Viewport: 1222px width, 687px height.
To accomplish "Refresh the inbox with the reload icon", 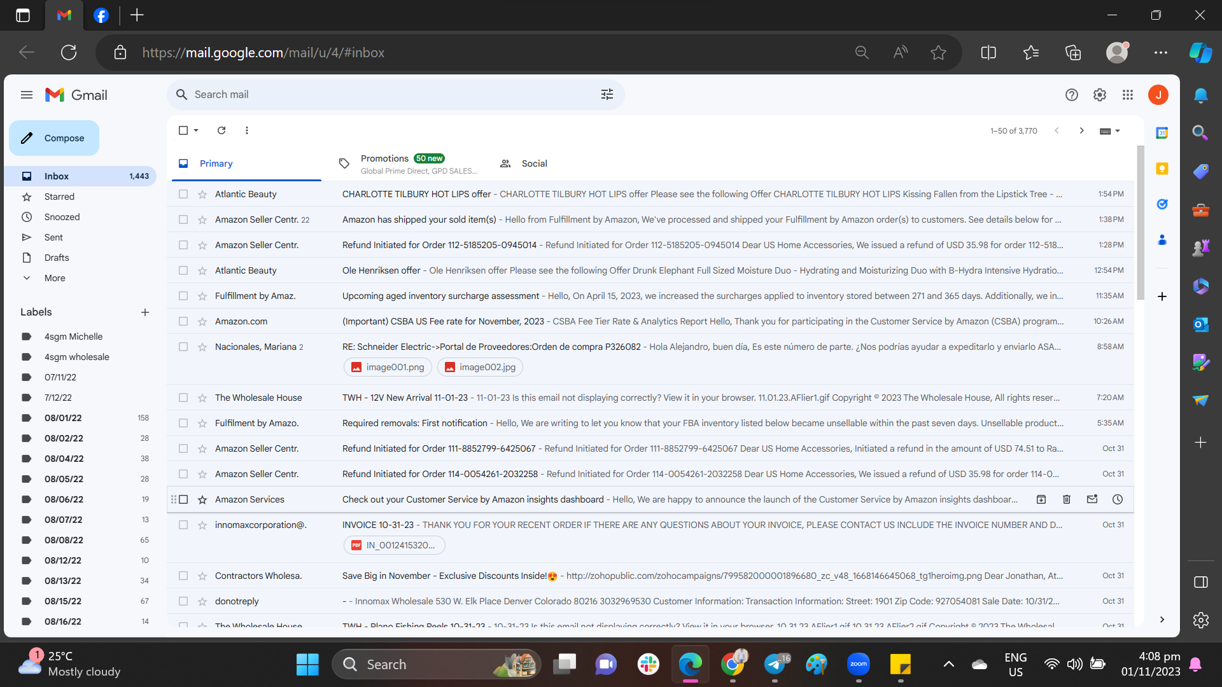I will [x=221, y=130].
